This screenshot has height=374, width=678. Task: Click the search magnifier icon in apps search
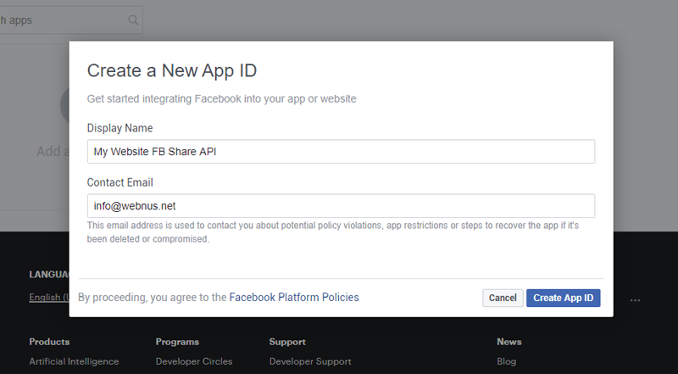[x=133, y=20]
